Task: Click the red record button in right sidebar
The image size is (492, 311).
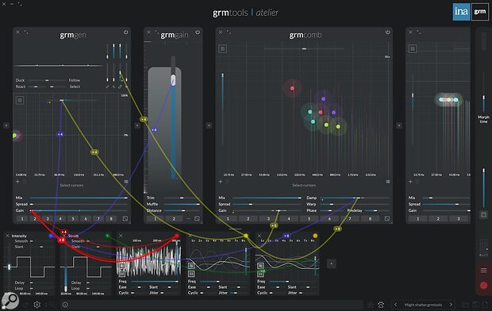Action: [483, 286]
